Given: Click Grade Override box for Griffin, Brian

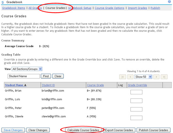Looking at the screenshot, I should coord(137,92).
